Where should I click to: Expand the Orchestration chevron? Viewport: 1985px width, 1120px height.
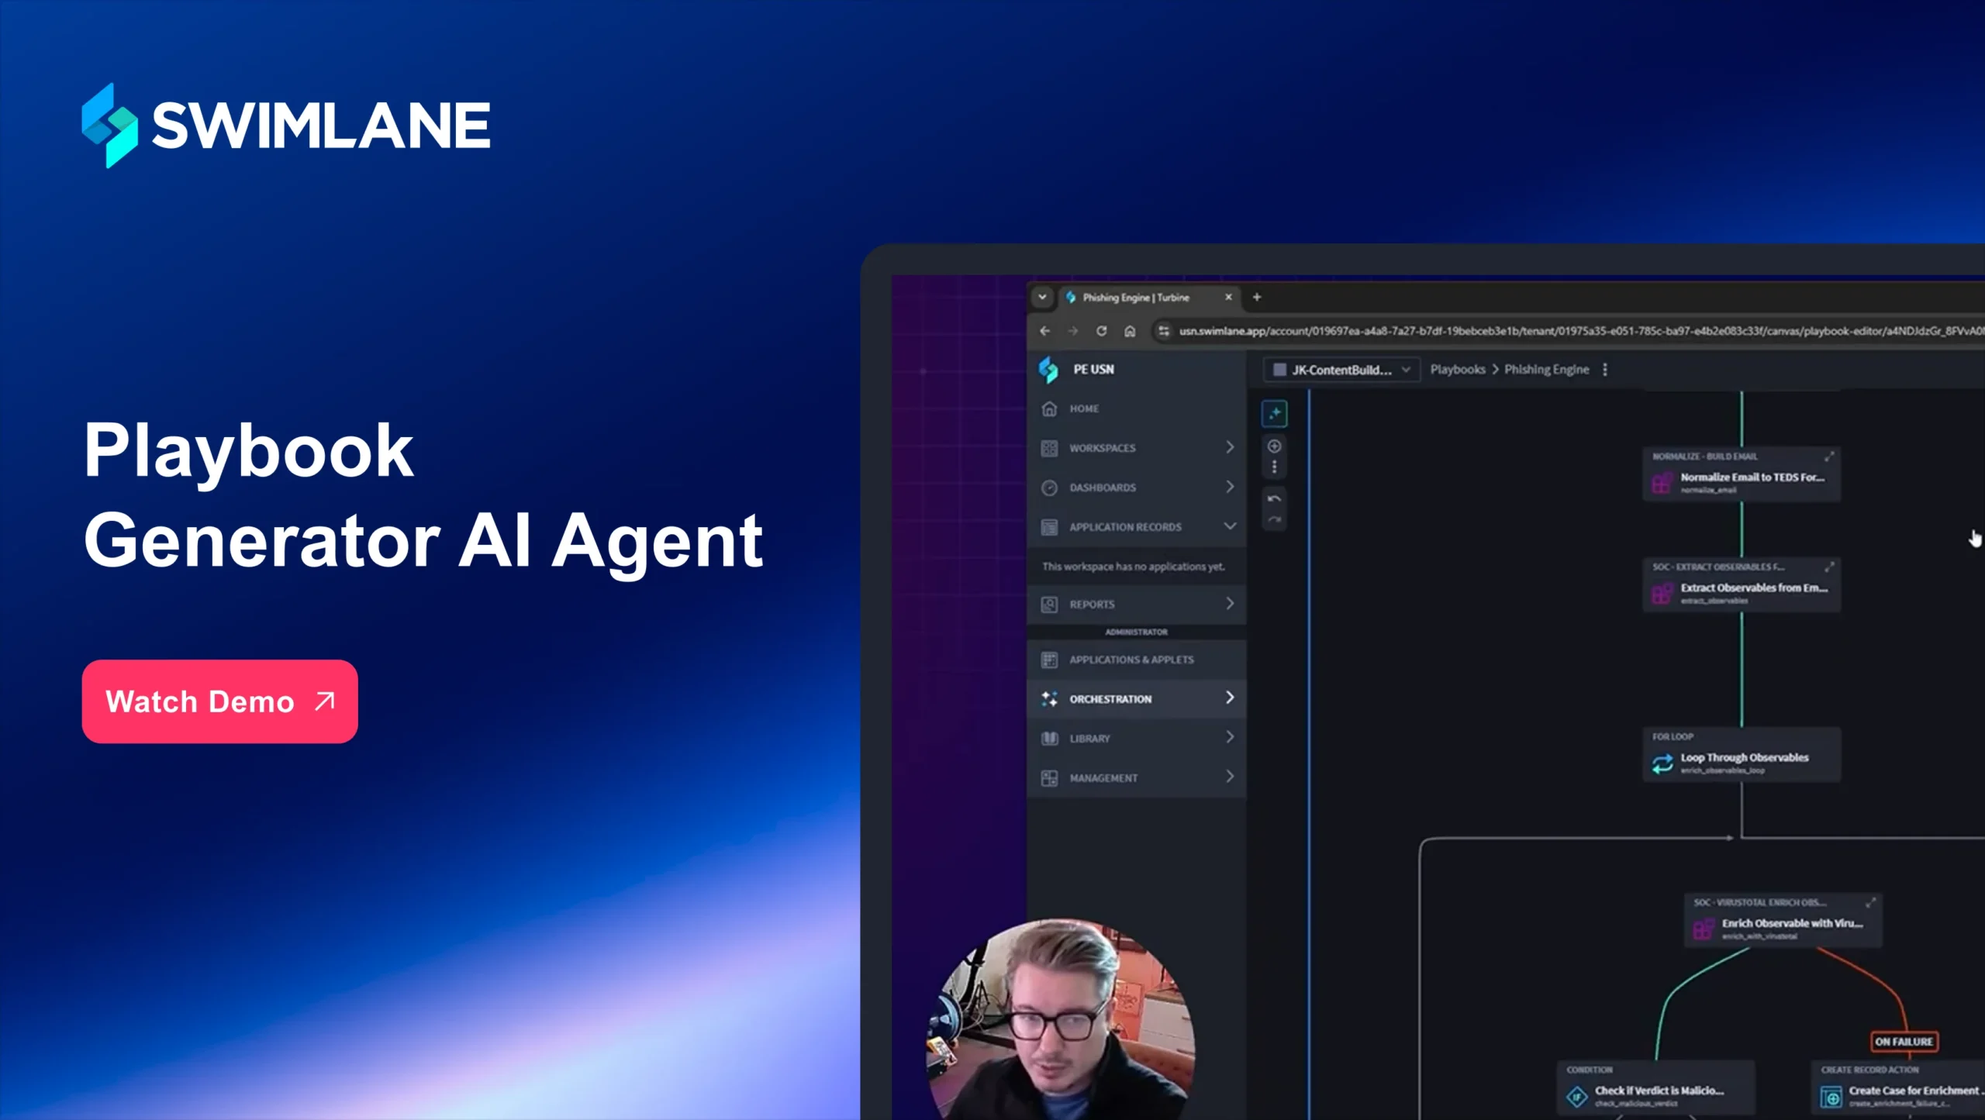[x=1230, y=698]
